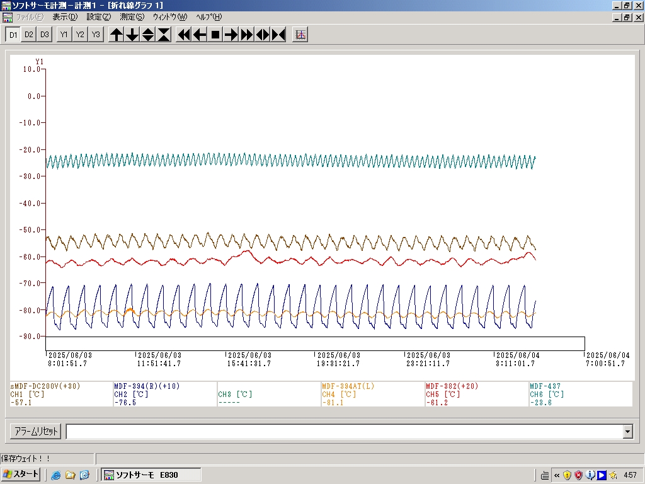This screenshot has width=645, height=484.
Task: Click inside the alarm message combo box
Action: coord(345,432)
